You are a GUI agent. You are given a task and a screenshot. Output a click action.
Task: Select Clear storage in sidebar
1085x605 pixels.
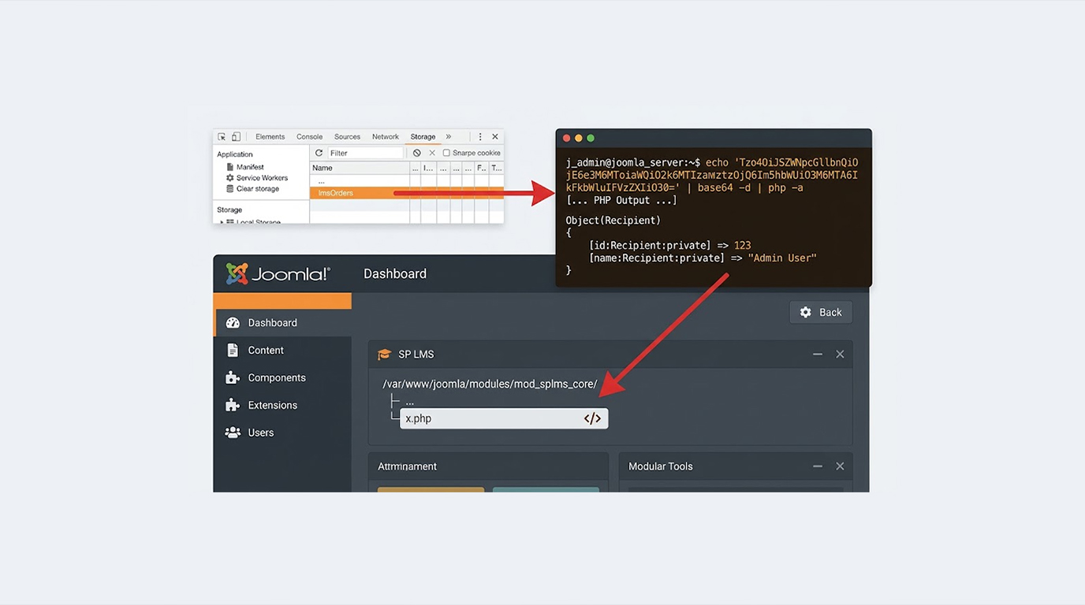(x=258, y=189)
